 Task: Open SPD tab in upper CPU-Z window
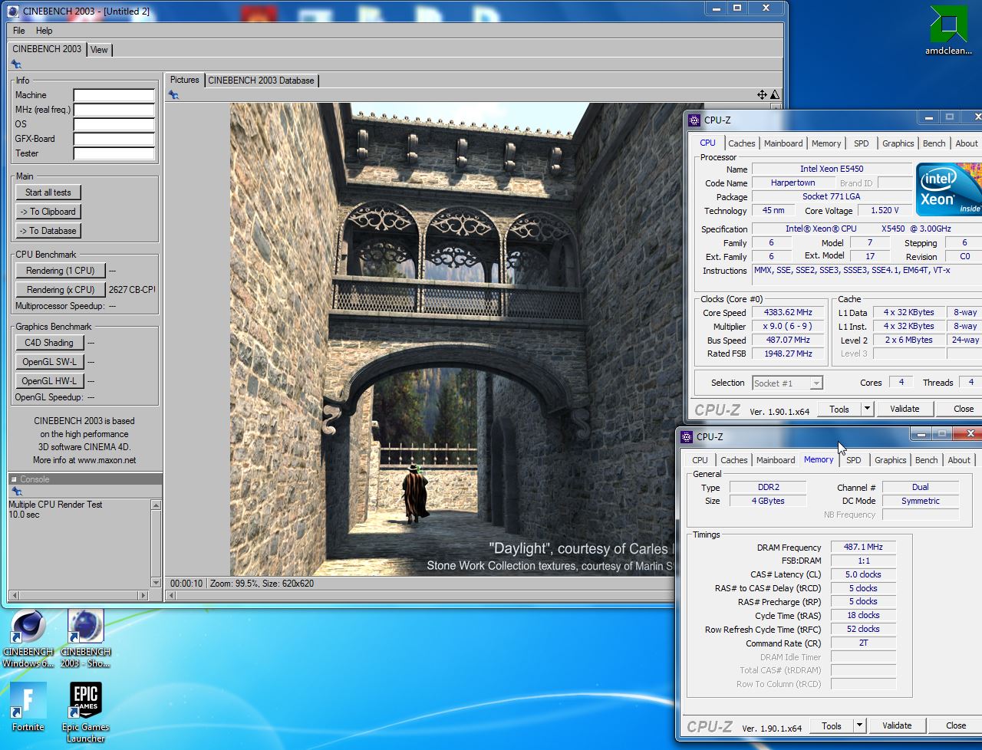click(862, 143)
